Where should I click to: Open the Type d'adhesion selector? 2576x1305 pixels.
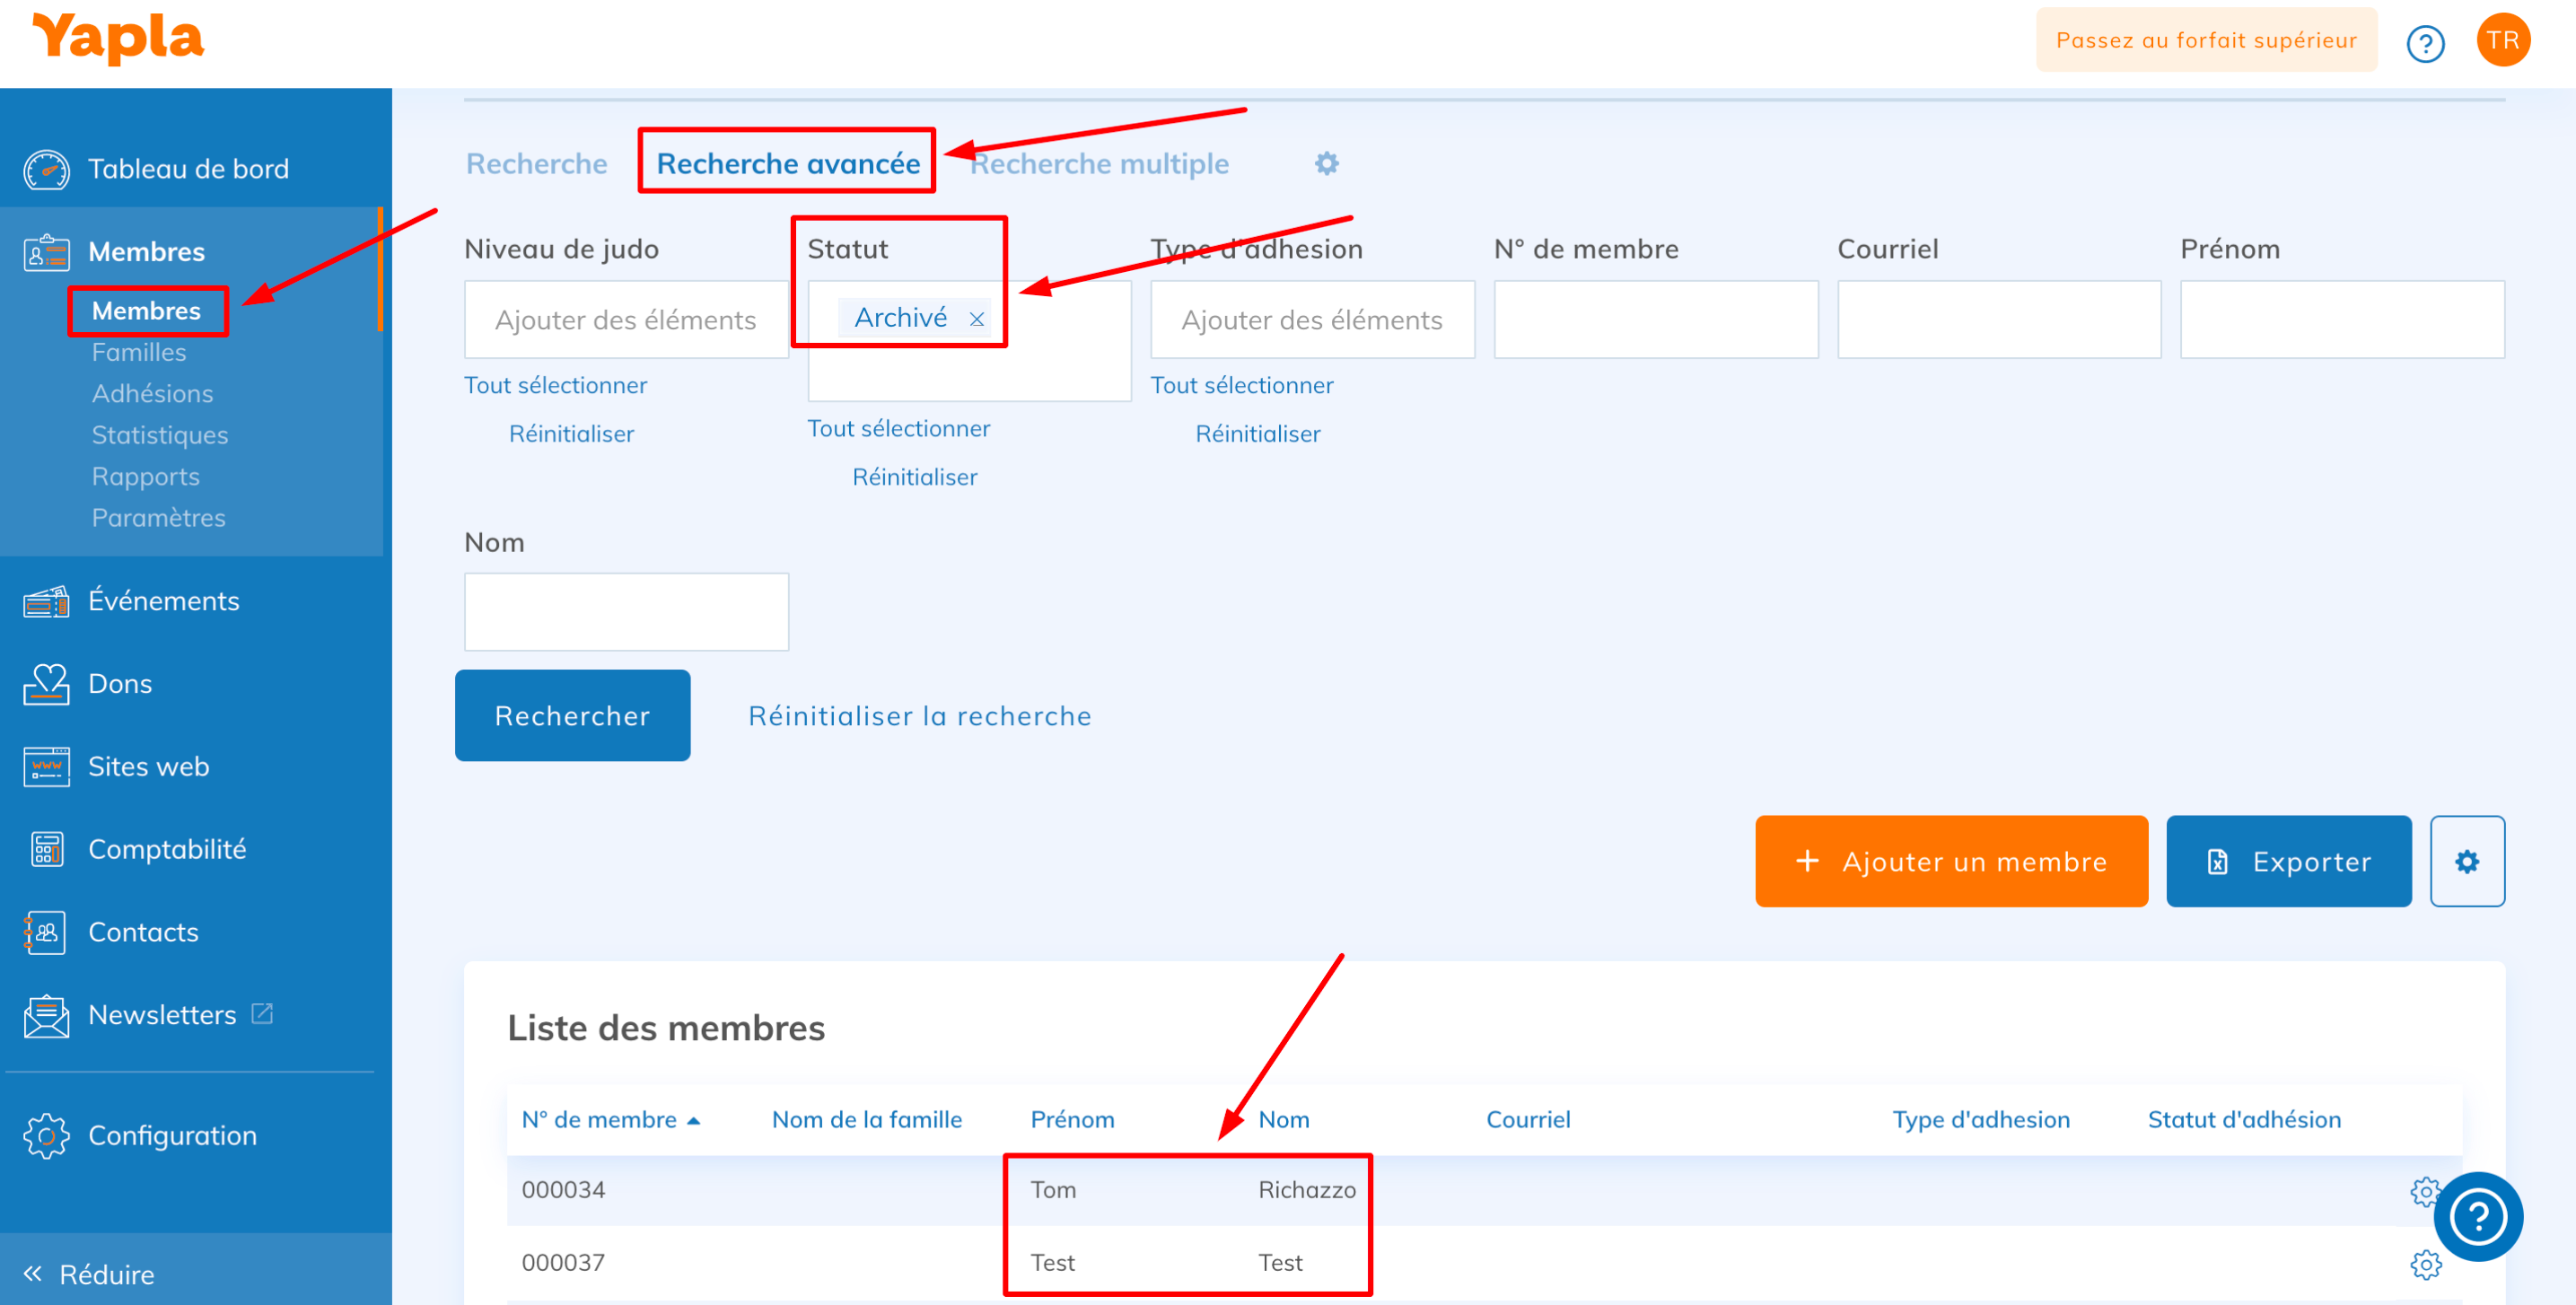pos(1311,320)
